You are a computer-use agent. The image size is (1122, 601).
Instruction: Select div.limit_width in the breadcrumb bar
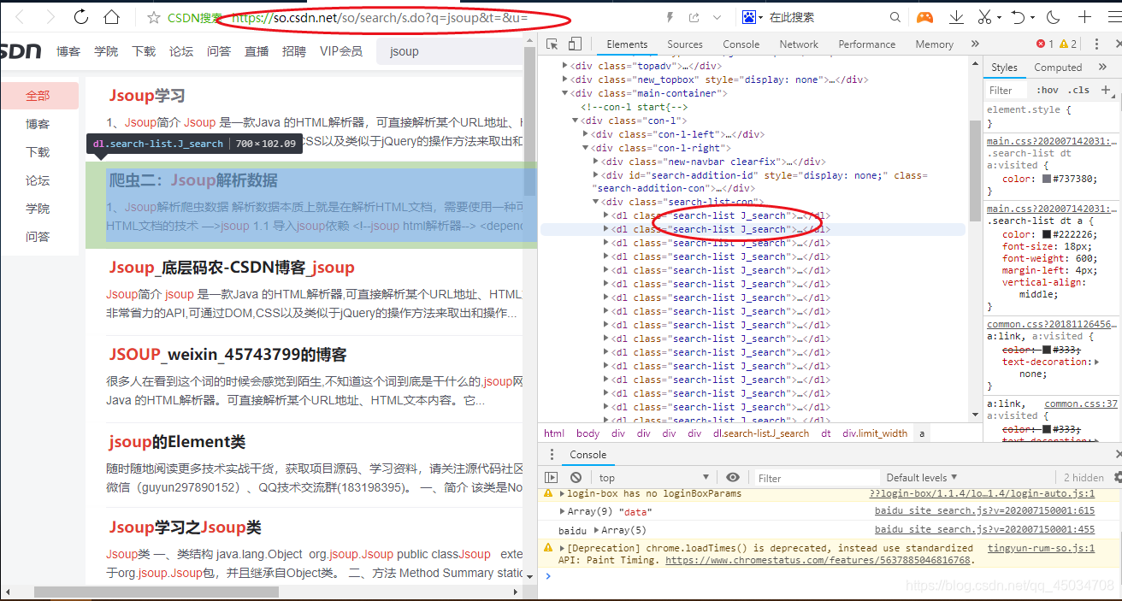[x=873, y=433]
